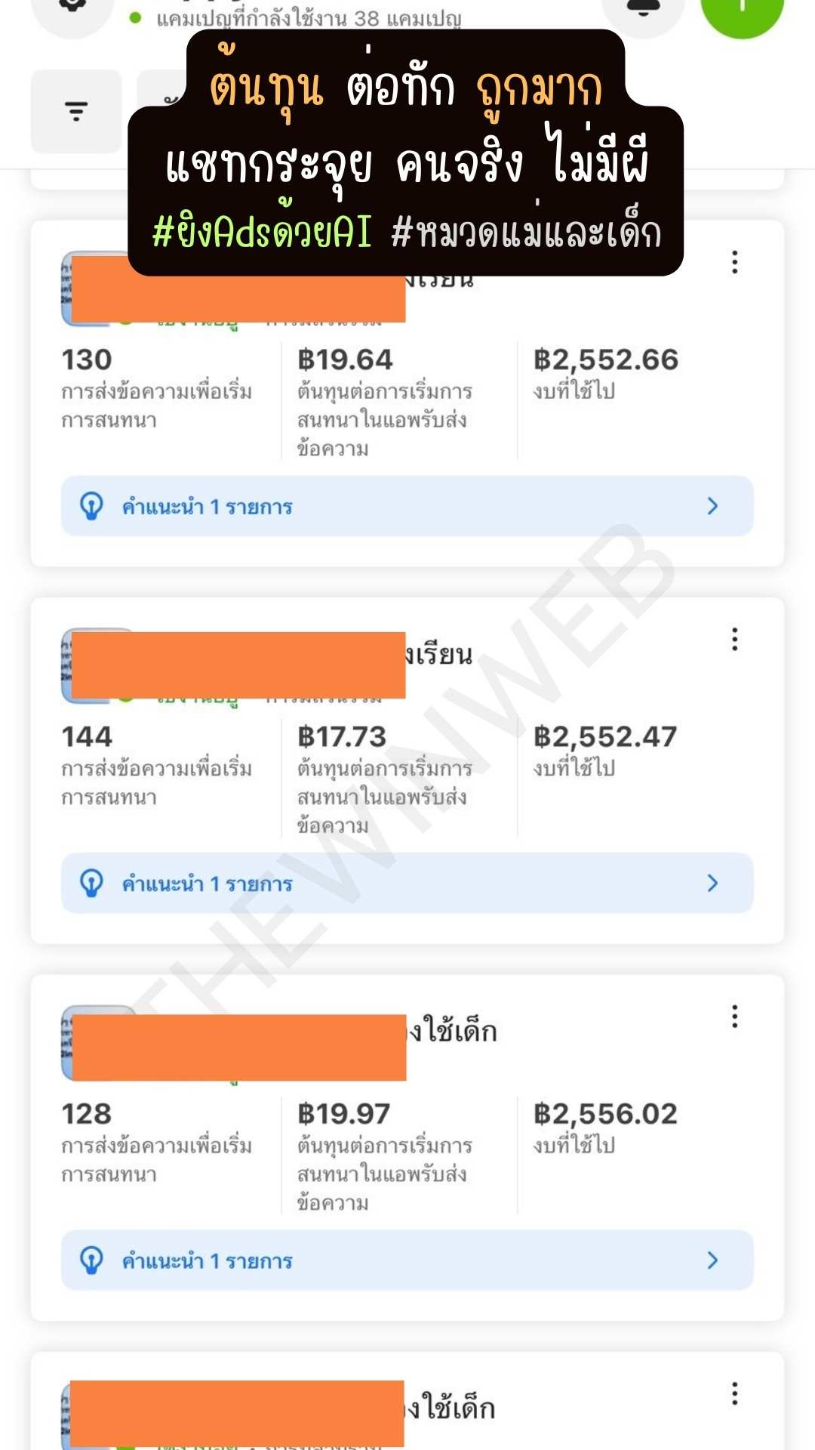
Task: Expand recommendation chevron on ฿2,552.66 campaign
Action: [x=712, y=506]
